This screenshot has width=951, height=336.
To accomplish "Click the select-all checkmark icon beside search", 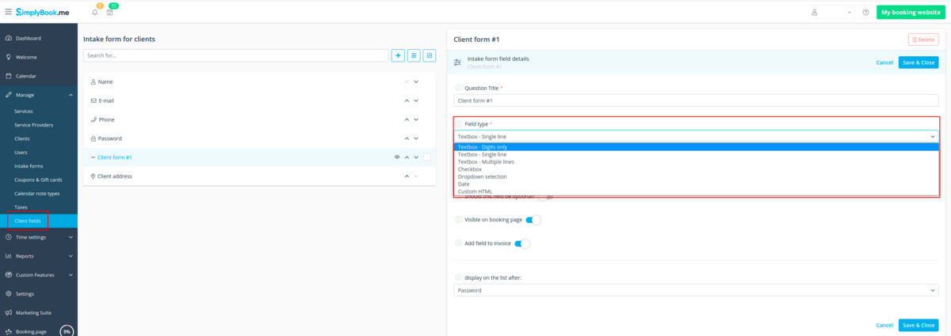I will tap(429, 55).
